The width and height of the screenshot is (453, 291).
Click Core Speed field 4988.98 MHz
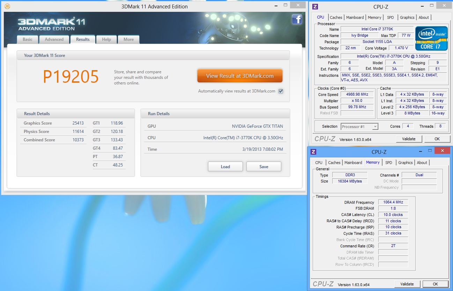(x=356, y=95)
